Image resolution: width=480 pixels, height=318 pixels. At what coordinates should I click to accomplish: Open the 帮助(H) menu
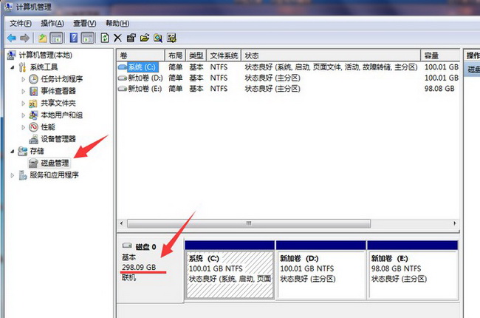117,24
